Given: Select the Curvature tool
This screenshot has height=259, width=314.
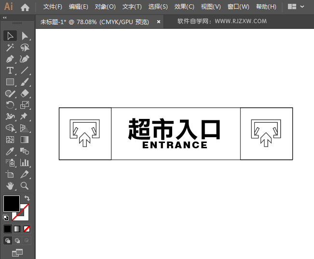Looking at the screenshot, I should click(25, 59).
